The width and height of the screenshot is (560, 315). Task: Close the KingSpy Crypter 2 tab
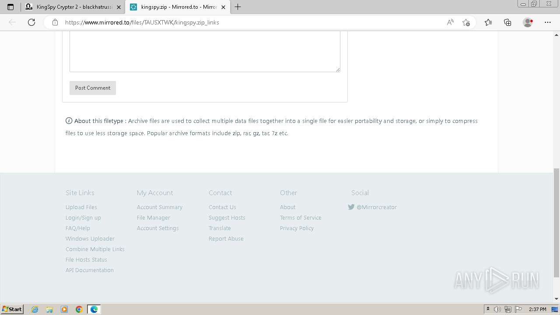(119, 7)
